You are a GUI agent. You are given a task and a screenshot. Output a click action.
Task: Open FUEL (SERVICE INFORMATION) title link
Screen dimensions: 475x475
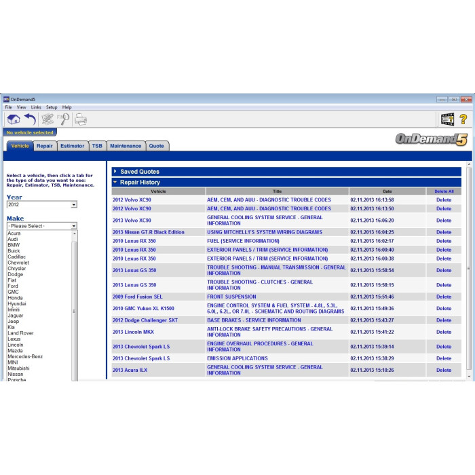[243, 241]
